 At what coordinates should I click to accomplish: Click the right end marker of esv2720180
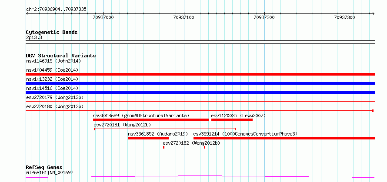click(x=373, y=111)
